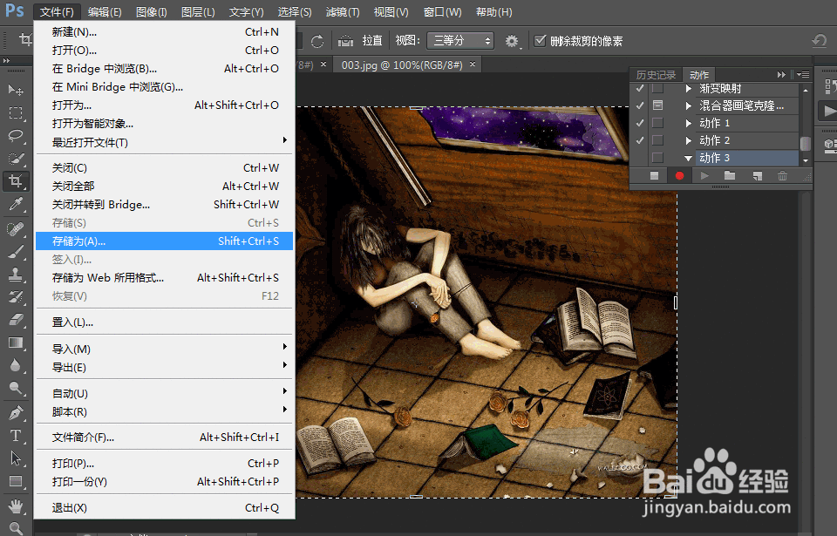Toggle checkmark for 动作 1

[x=639, y=123]
